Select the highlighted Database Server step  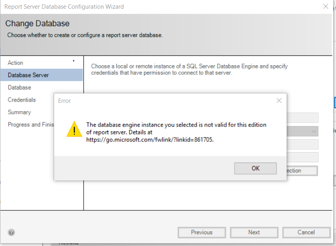click(41, 75)
